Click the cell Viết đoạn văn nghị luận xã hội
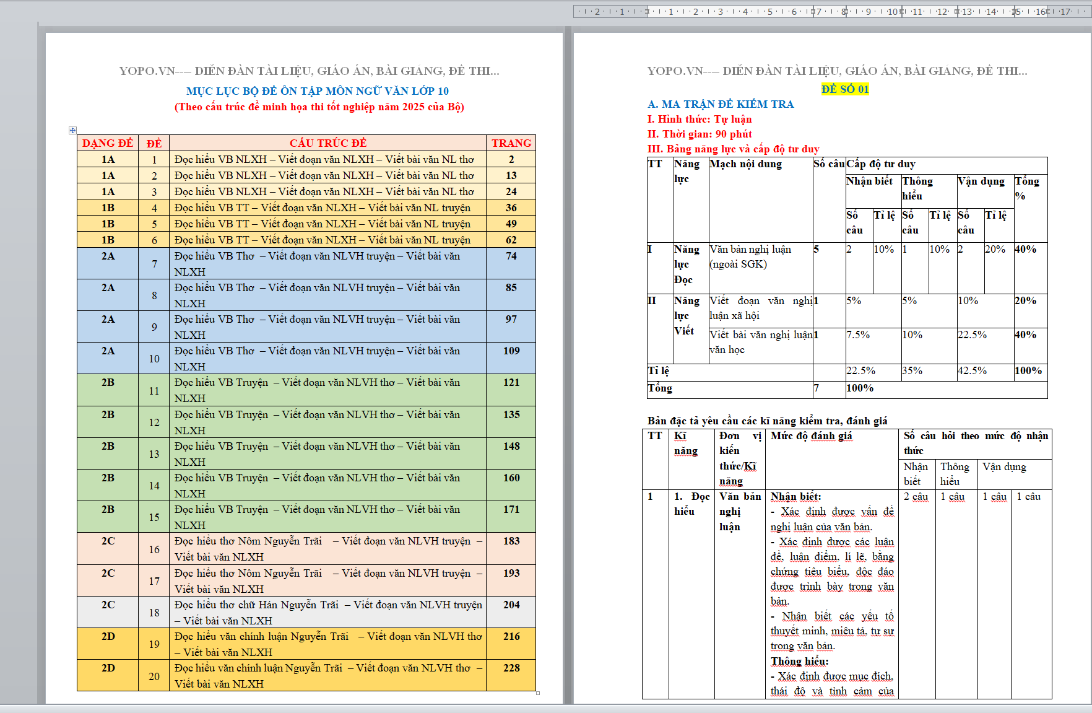The width and height of the screenshot is (1092, 713). tap(760, 311)
